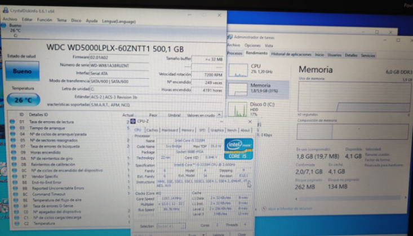The image size is (413, 236).
Task: Open Tema menu in CrystalDiskInfo
Action: (61, 20)
